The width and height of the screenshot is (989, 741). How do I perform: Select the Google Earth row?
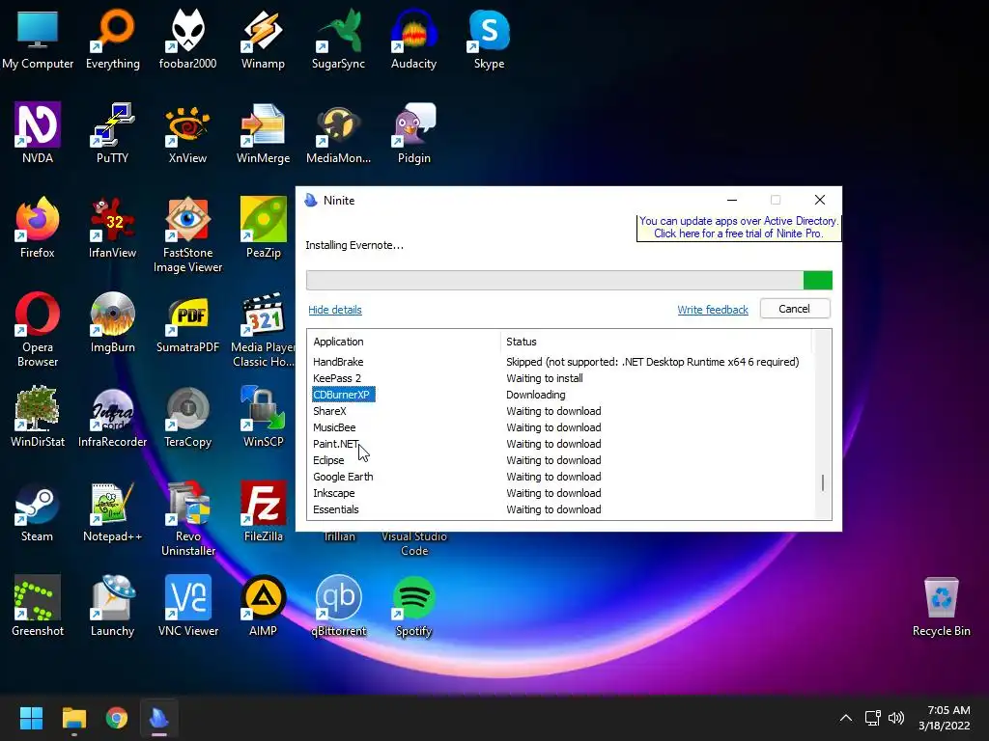[561, 477]
